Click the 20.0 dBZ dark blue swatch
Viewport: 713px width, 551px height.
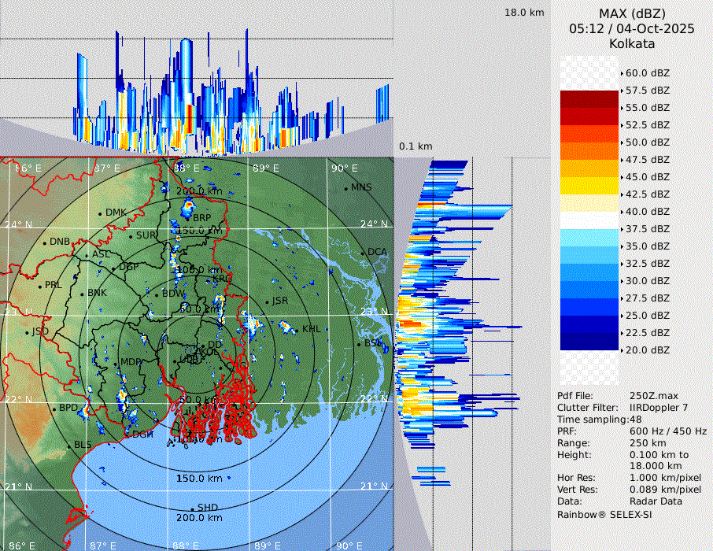589,341
